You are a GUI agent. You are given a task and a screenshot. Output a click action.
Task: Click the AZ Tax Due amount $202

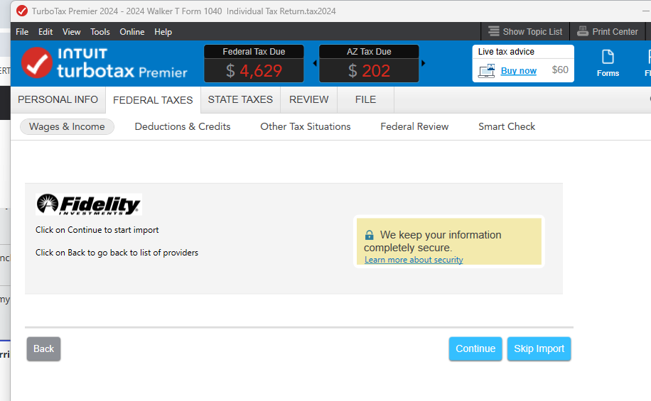369,71
